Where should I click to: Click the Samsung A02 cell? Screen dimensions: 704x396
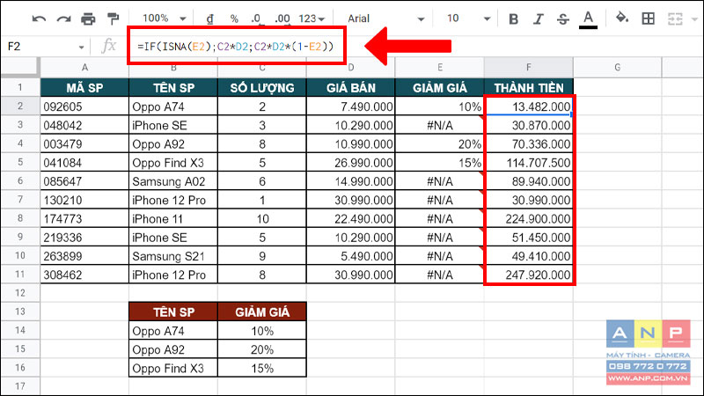(x=173, y=181)
